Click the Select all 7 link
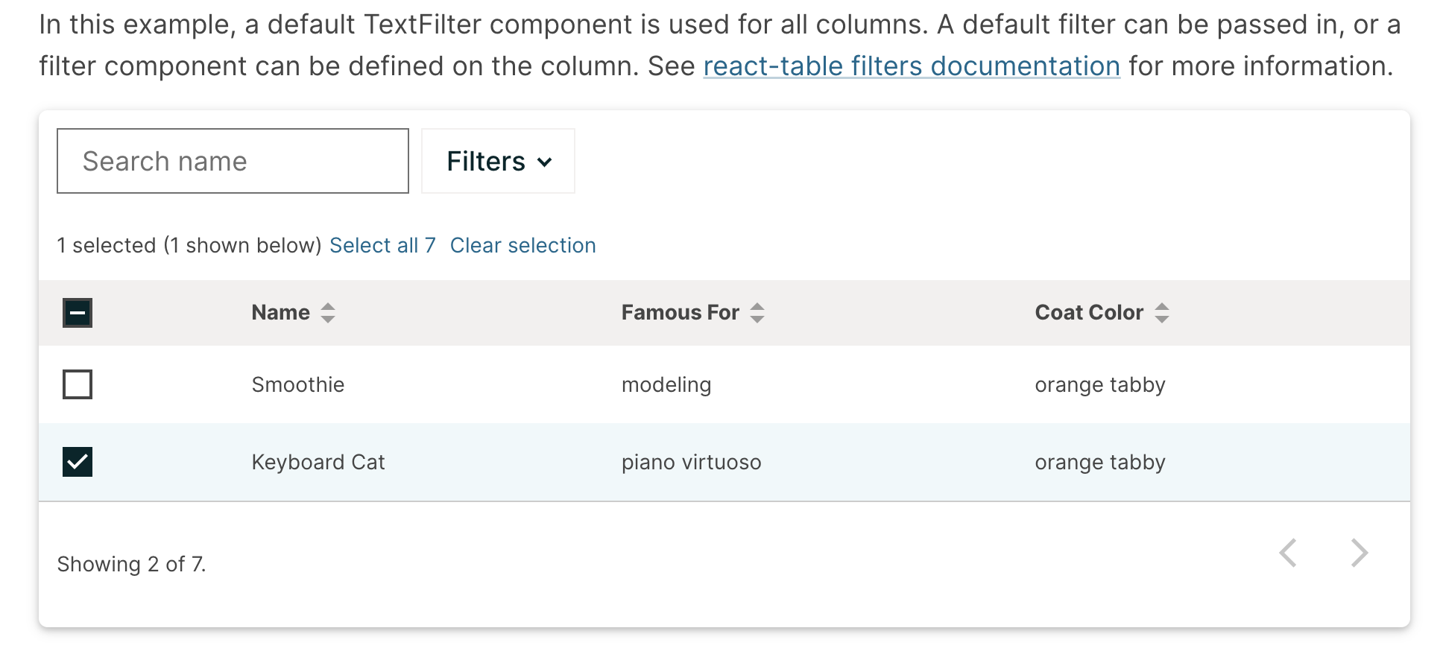 (x=382, y=245)
